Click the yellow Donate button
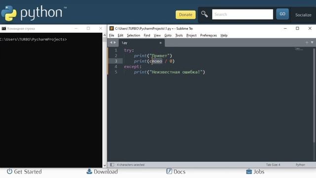 tap(186, 15)
